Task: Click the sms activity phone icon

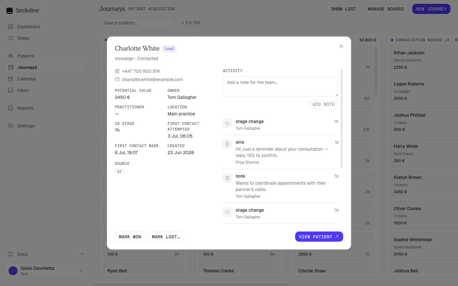Action: [x=227, y=144]
